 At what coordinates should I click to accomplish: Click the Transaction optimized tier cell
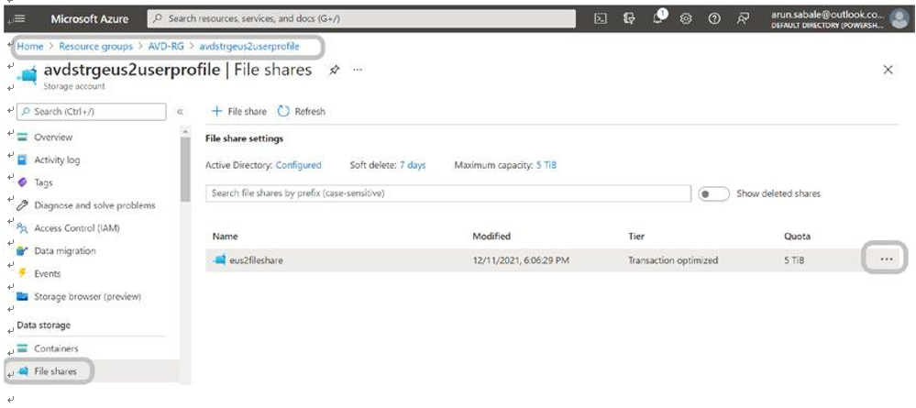[673, 260]
